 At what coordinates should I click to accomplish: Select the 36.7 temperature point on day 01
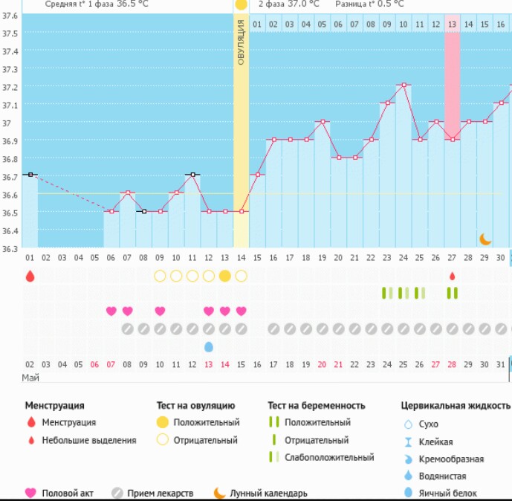[30, 175]
